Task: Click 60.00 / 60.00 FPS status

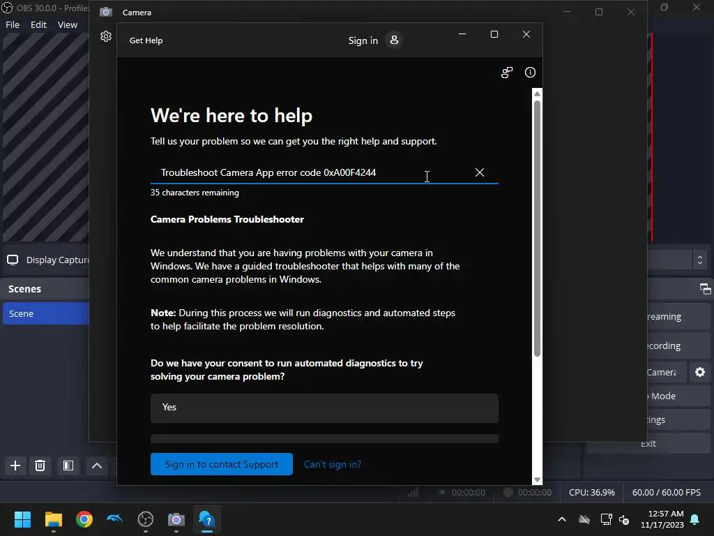Action: point(666,492)
